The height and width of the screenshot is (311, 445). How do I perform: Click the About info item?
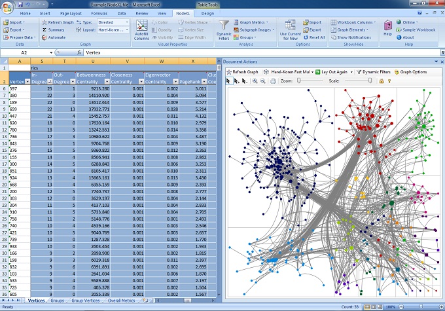[x=405, y=37]
